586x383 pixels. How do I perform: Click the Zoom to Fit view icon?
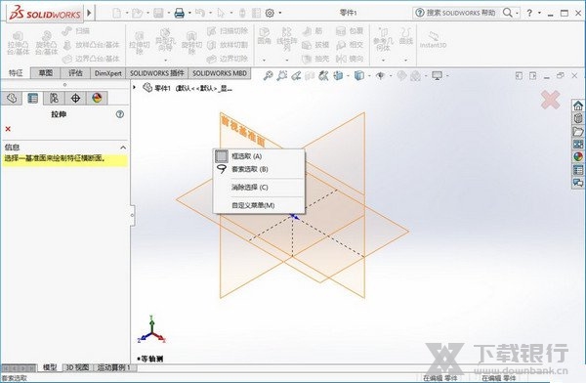268,76
